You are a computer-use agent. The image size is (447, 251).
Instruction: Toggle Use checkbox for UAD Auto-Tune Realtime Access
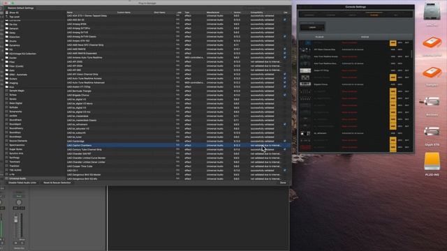284,78
